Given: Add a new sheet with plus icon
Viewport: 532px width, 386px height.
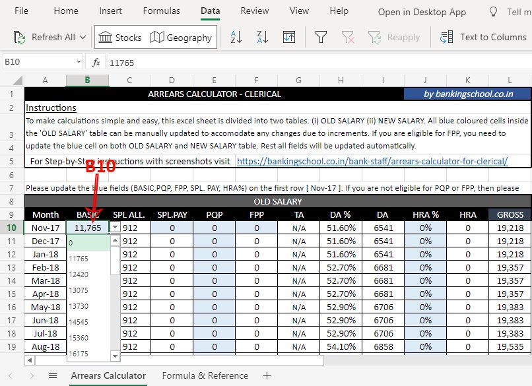Looking at the screenshot, I should [x=267, y=375].
